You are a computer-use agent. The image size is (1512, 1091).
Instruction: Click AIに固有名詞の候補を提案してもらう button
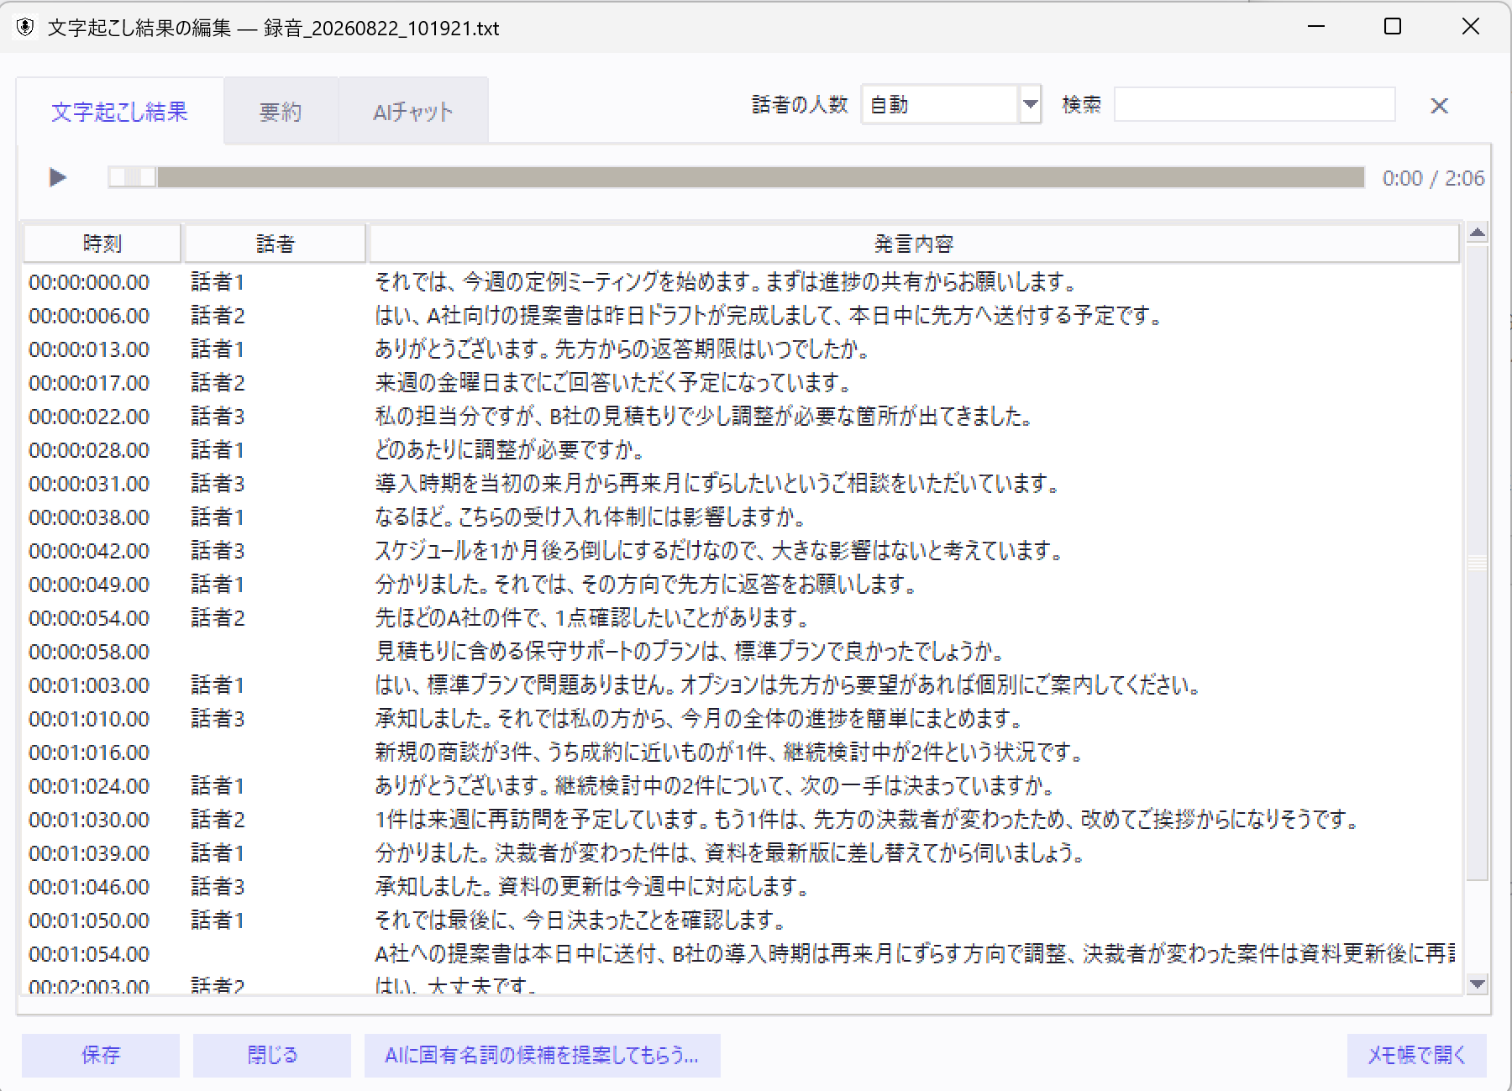542,1055
